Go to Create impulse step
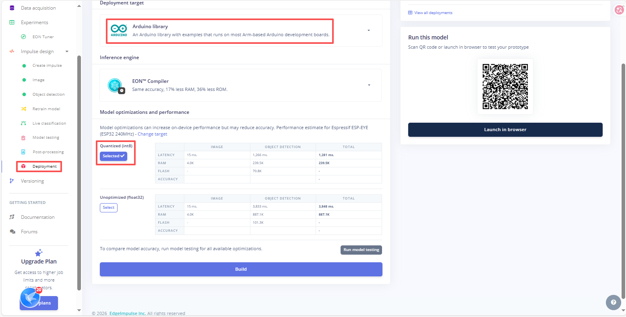Image resolution: width=626 pixels, height=317 pixels. click(47, 66)
